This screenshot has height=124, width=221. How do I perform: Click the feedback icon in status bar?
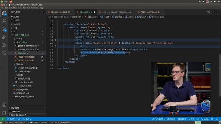212,119
